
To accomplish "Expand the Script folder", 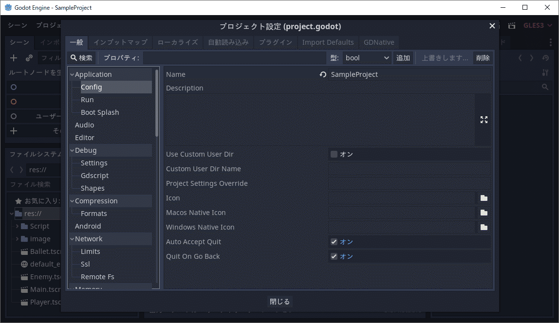I will click(17, 226).
